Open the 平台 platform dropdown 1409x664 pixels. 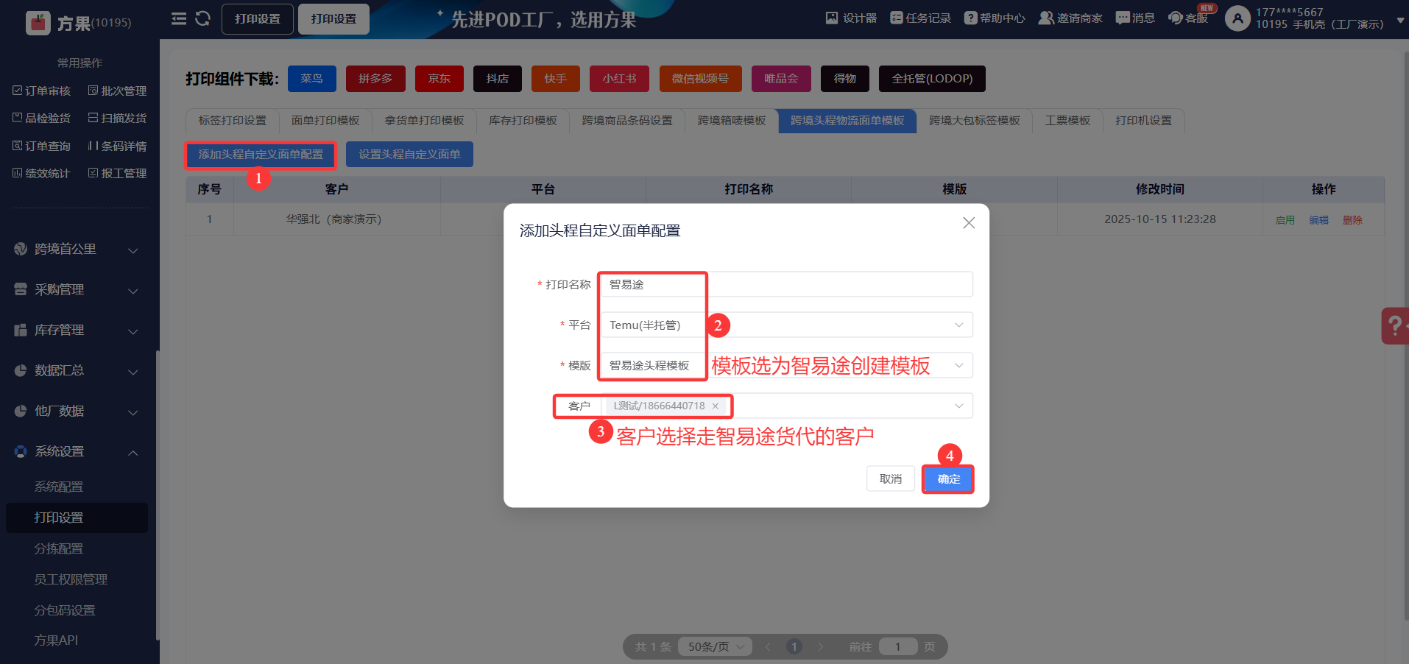pyautogui.click(x=786, y=325)
